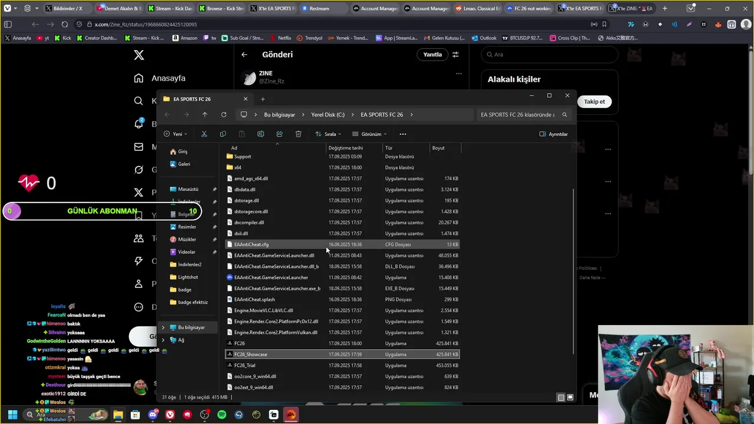754x424 pixels.
Task: Select the EAAntiCheat.splash file
Action: click(342, 299)
